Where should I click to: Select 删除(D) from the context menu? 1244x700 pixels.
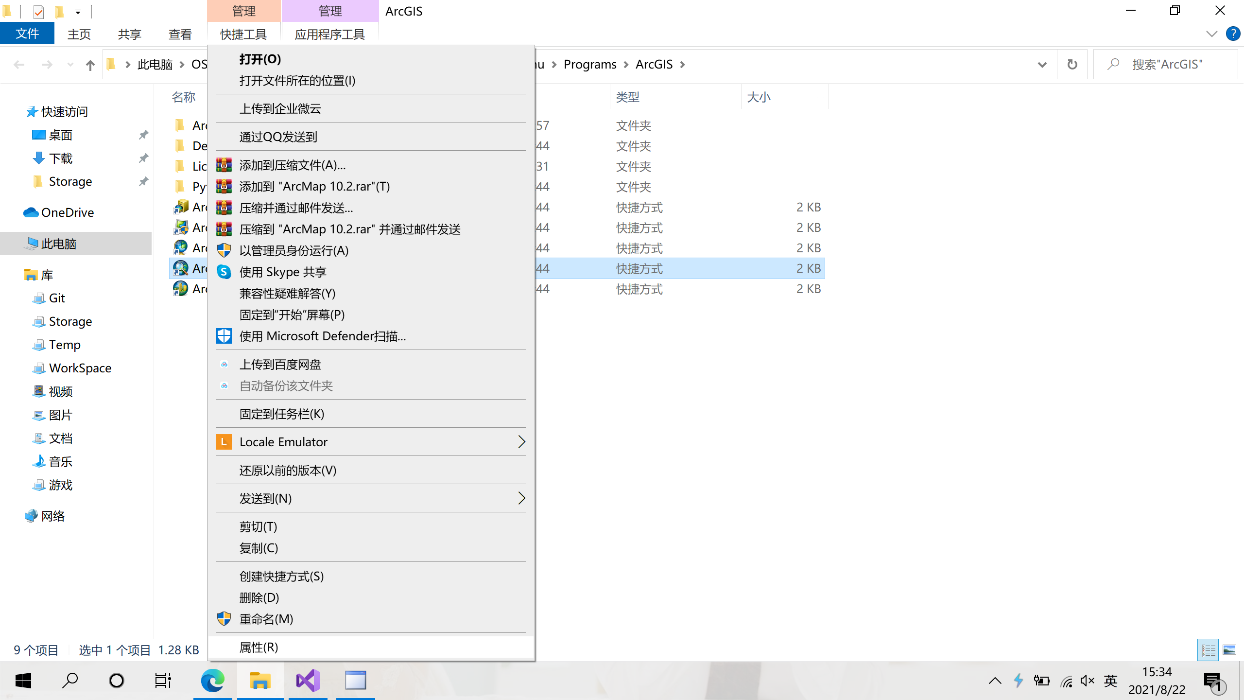click(x=371, y=598)
